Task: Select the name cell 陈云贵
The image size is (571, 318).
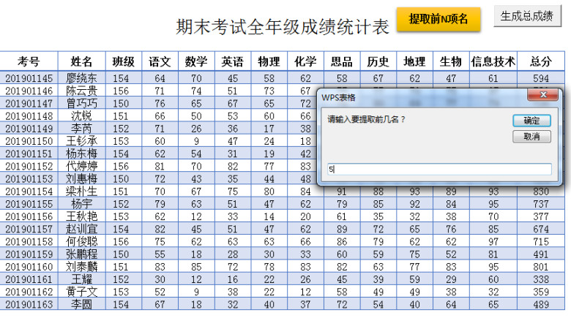Action: (81, 91)
